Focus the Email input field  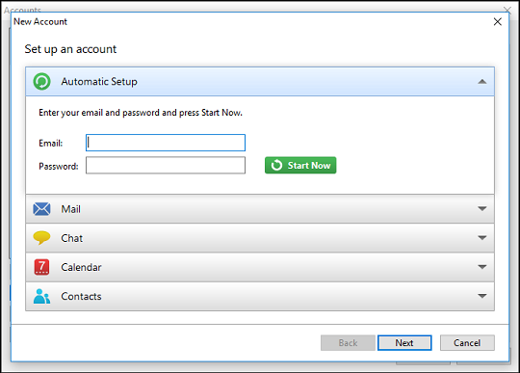[166, 143]
